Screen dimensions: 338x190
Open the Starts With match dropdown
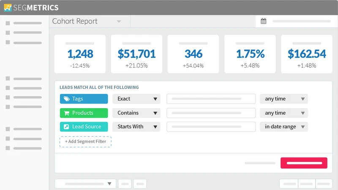click(x=136, y=127)
